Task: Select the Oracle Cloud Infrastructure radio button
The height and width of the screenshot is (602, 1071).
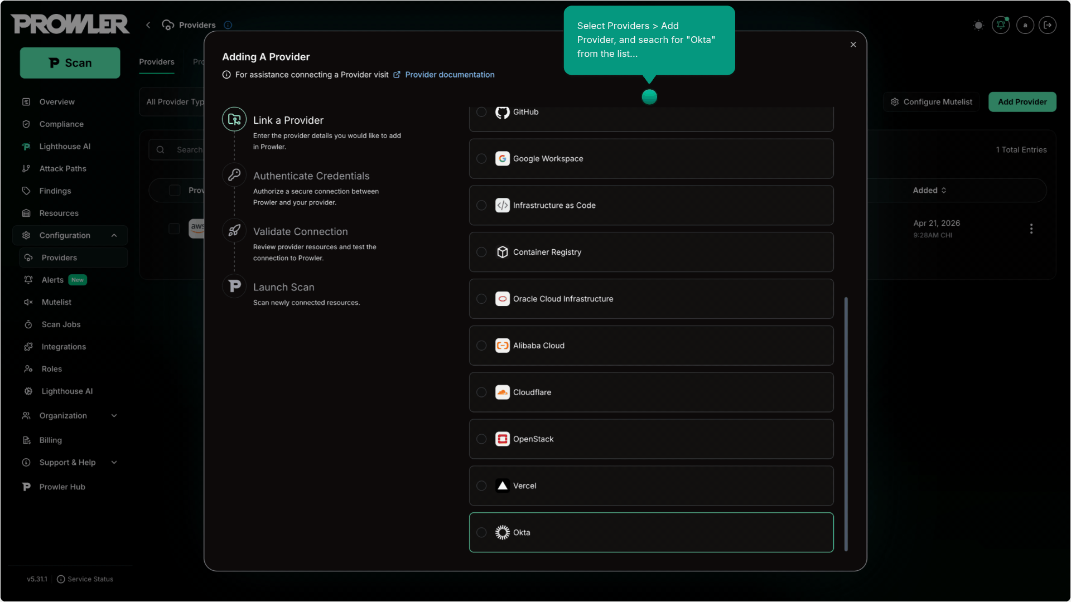Action: (481, 299)
